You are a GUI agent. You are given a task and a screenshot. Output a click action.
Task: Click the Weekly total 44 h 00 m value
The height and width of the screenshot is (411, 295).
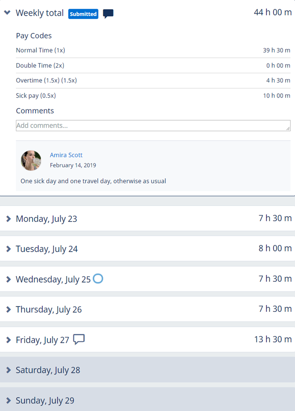tap(272, 12)
